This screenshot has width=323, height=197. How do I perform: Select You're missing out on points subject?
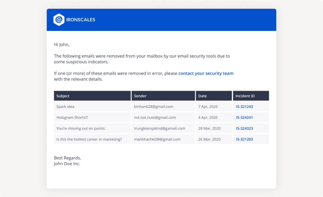click(x=92, y=128)
